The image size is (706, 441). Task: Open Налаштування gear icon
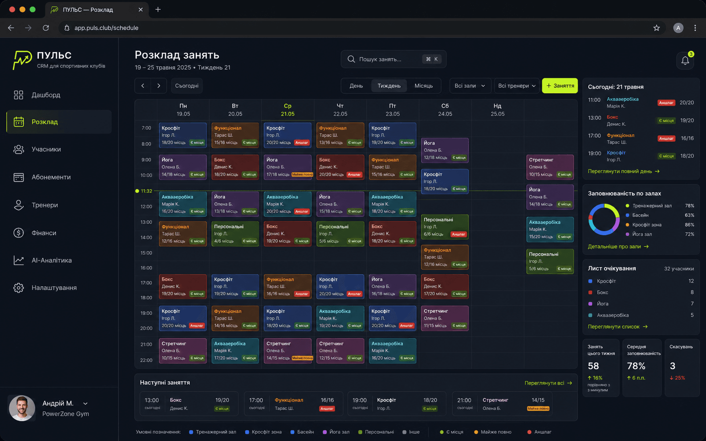[x=18, y=288]
